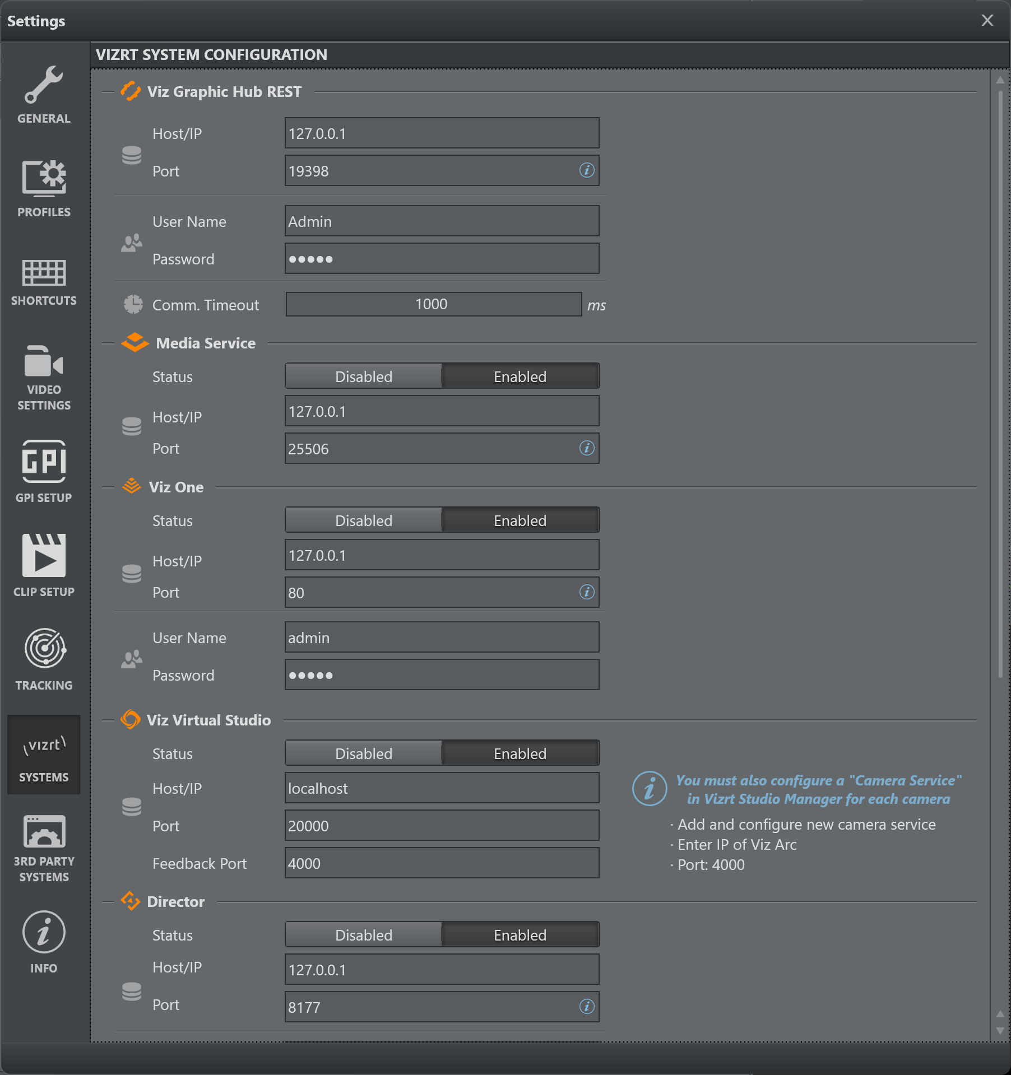Open the GPI Setup icon

click(44, 461)
